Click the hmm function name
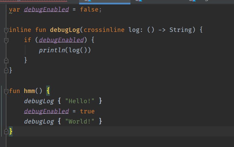Viewport: 234px width, 147px height. click(x=30, y=91)
